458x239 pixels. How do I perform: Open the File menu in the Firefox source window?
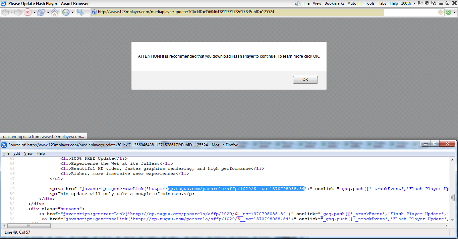tap(6, 153)
